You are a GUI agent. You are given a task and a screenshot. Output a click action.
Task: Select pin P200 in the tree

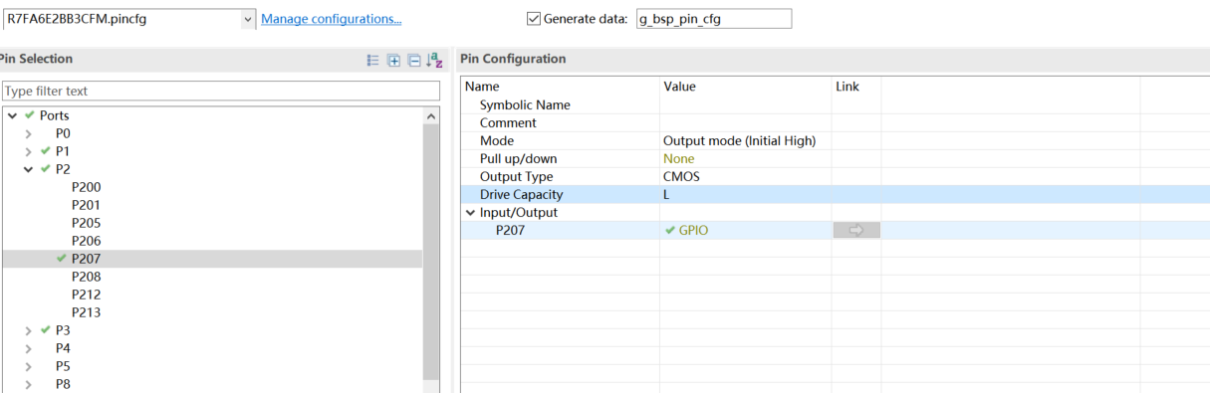click(86, 187)
